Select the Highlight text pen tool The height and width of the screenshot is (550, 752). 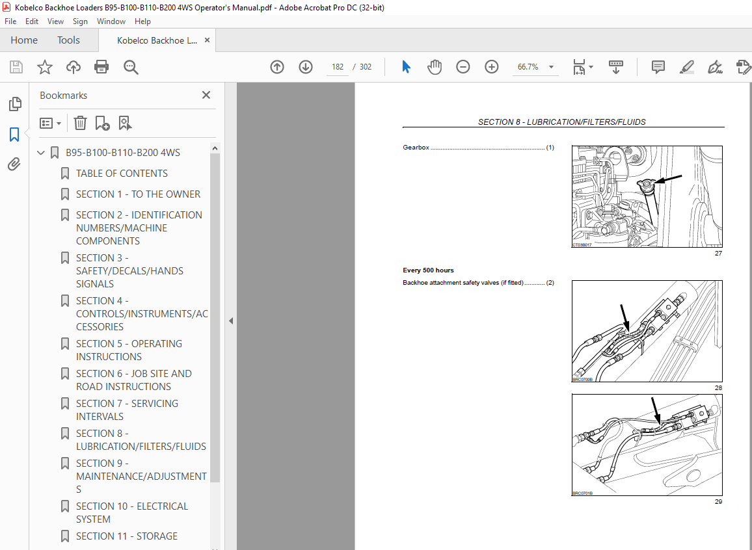click(x=687, y=67)
